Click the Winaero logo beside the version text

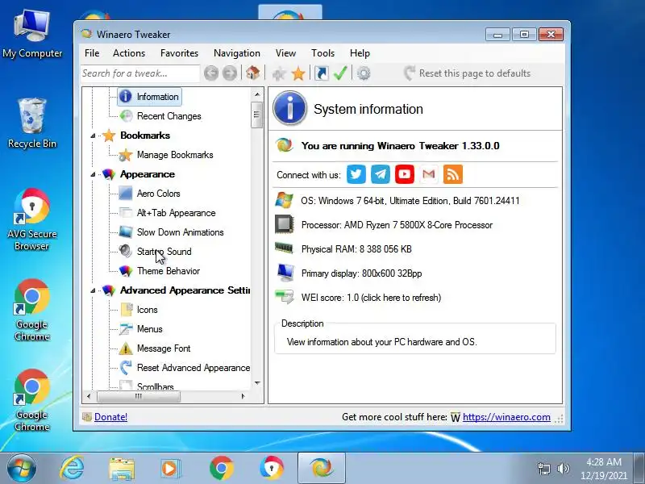click(285, 145)
